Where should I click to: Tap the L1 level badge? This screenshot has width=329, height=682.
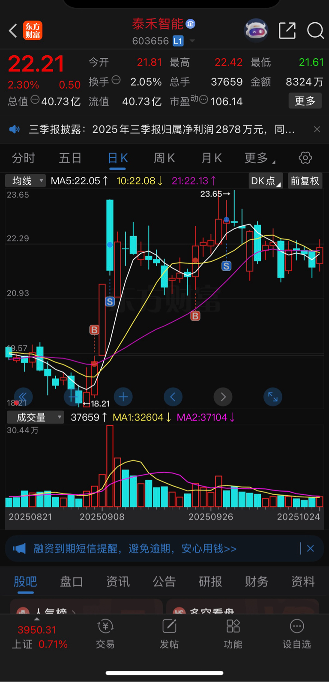(178, 41)
